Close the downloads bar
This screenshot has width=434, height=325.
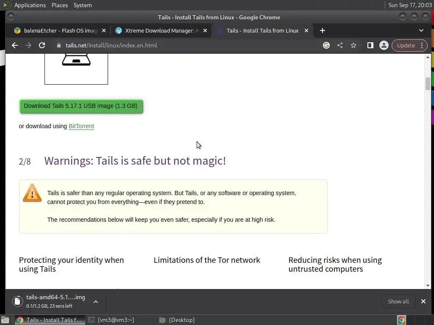pyautogui.click(x=423, y=301)
